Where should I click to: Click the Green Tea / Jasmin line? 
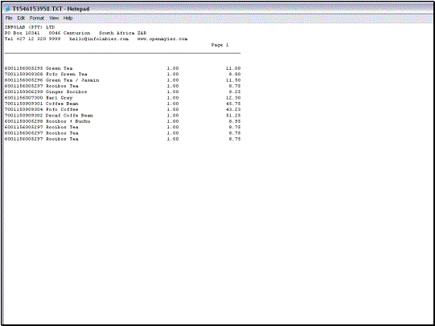(123, 80)
